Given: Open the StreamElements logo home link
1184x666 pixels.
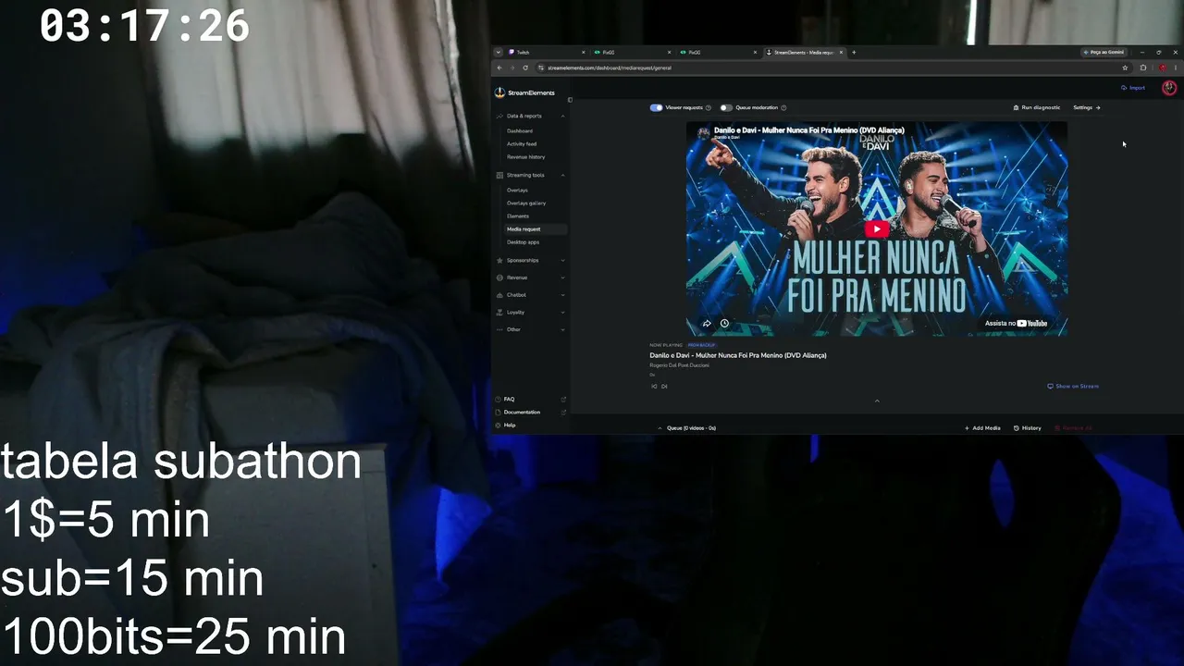Looking at the screenshot, I should [524, 92].
